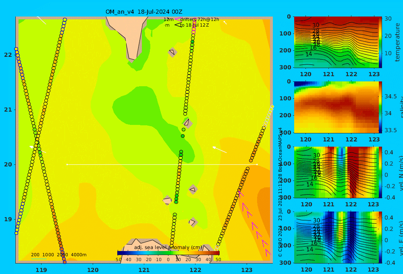This screenshot has width=403, height=274.
Task: Click the 'vel. E (m/s)' axis label
Action: pyautogui.click(x=401, y=237)
